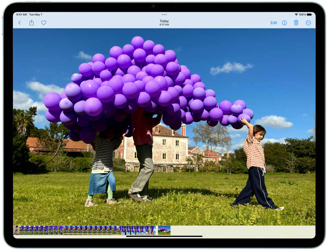Tap the 100% battery percentage text
The height and width of the screenshot is (251, 328).
[302, 14]
